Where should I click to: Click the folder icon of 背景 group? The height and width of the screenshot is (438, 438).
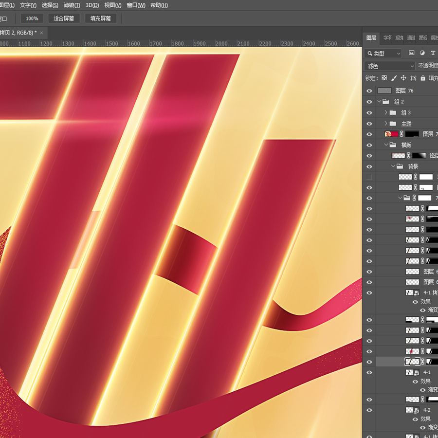(x=400, y=166)
